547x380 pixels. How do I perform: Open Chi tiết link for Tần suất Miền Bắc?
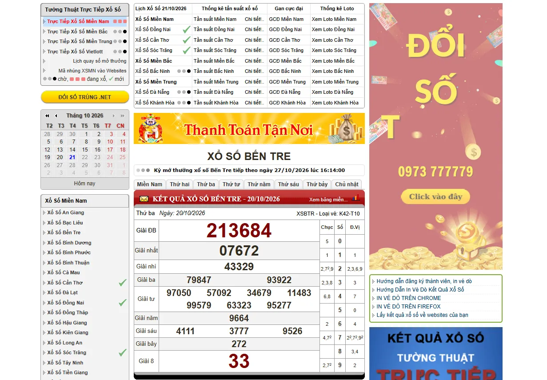pos(253,61)
